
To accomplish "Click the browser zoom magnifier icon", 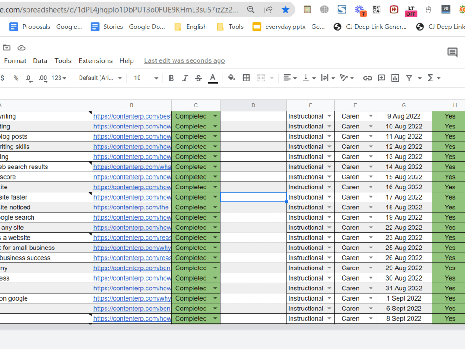I will click(251, 9).
